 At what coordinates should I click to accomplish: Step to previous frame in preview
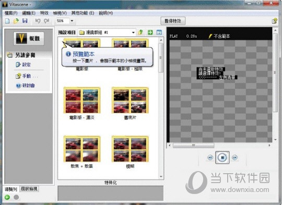(x=210, y=158)
